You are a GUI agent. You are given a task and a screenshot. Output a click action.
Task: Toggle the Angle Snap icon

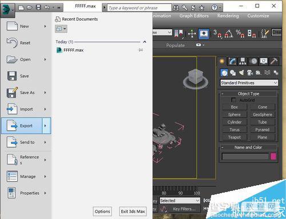click(229, 34)
